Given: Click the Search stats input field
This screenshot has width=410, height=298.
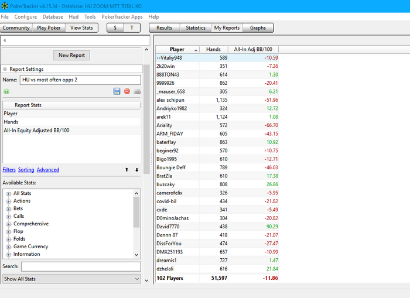Looking at the screenshot, I should 81,266.
